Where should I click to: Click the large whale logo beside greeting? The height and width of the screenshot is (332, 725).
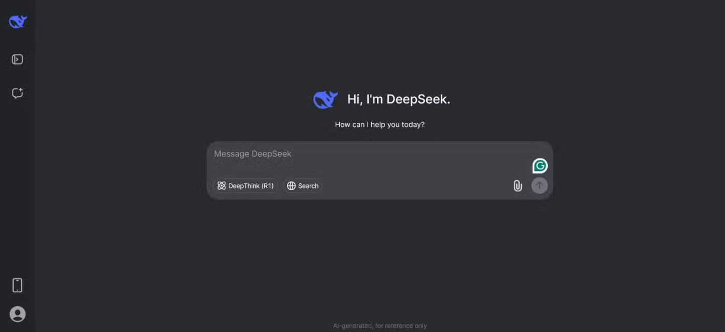[x=325, y=99]
